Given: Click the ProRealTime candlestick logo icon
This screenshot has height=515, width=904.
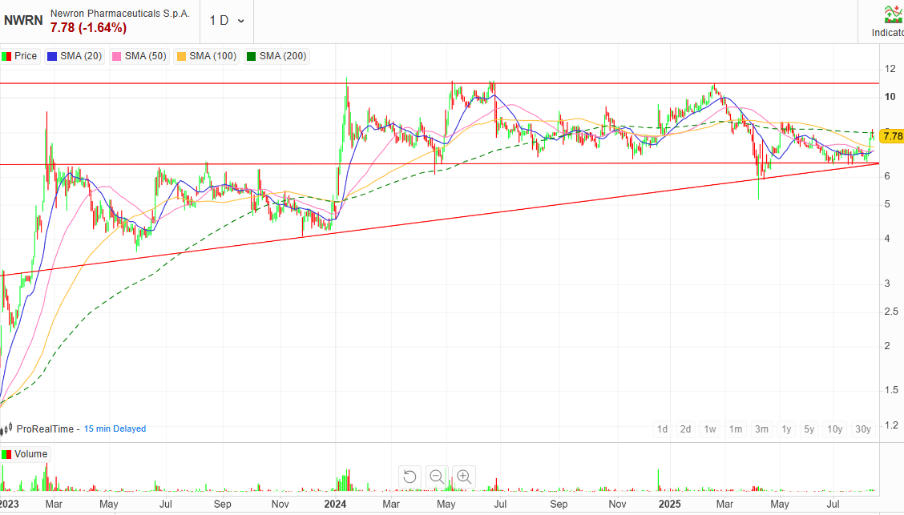Looking at the screenshot, I should coord(8,428).
